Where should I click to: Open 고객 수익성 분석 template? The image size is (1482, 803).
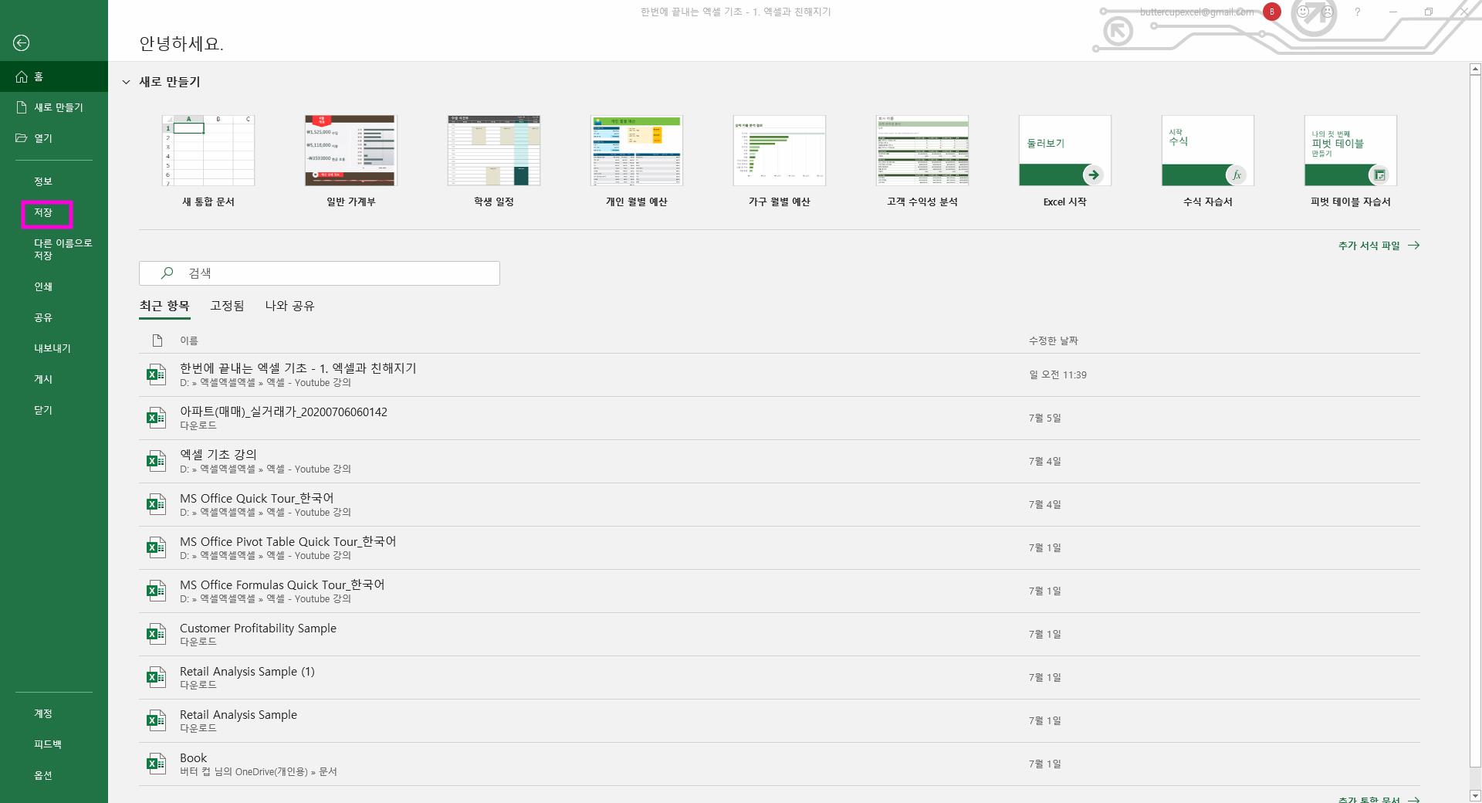pyautogui.click(x=922, y=162)
